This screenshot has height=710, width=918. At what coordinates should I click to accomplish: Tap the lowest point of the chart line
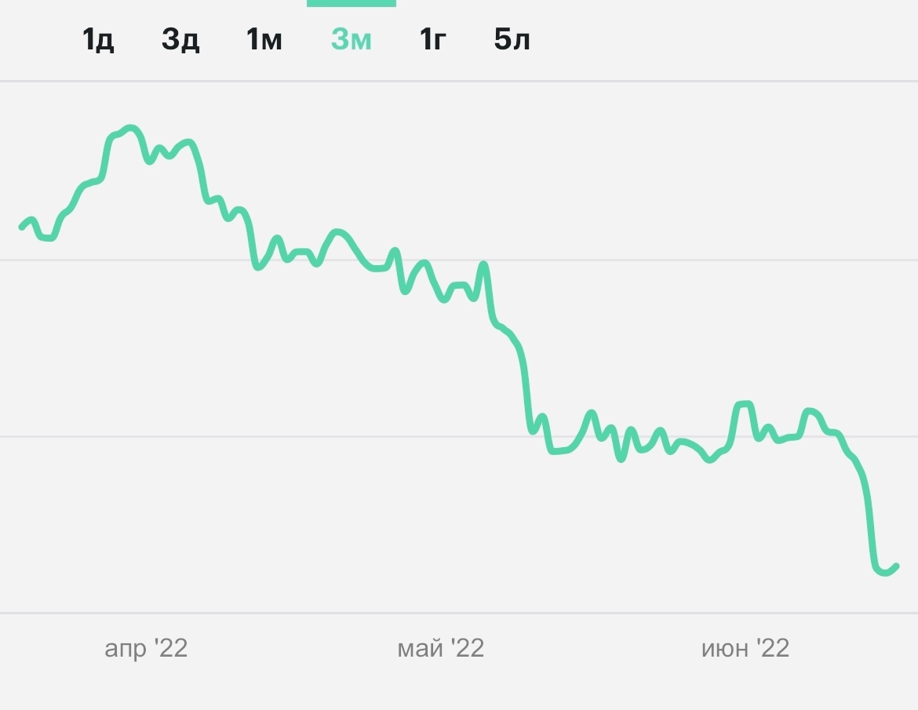(885, 573)
